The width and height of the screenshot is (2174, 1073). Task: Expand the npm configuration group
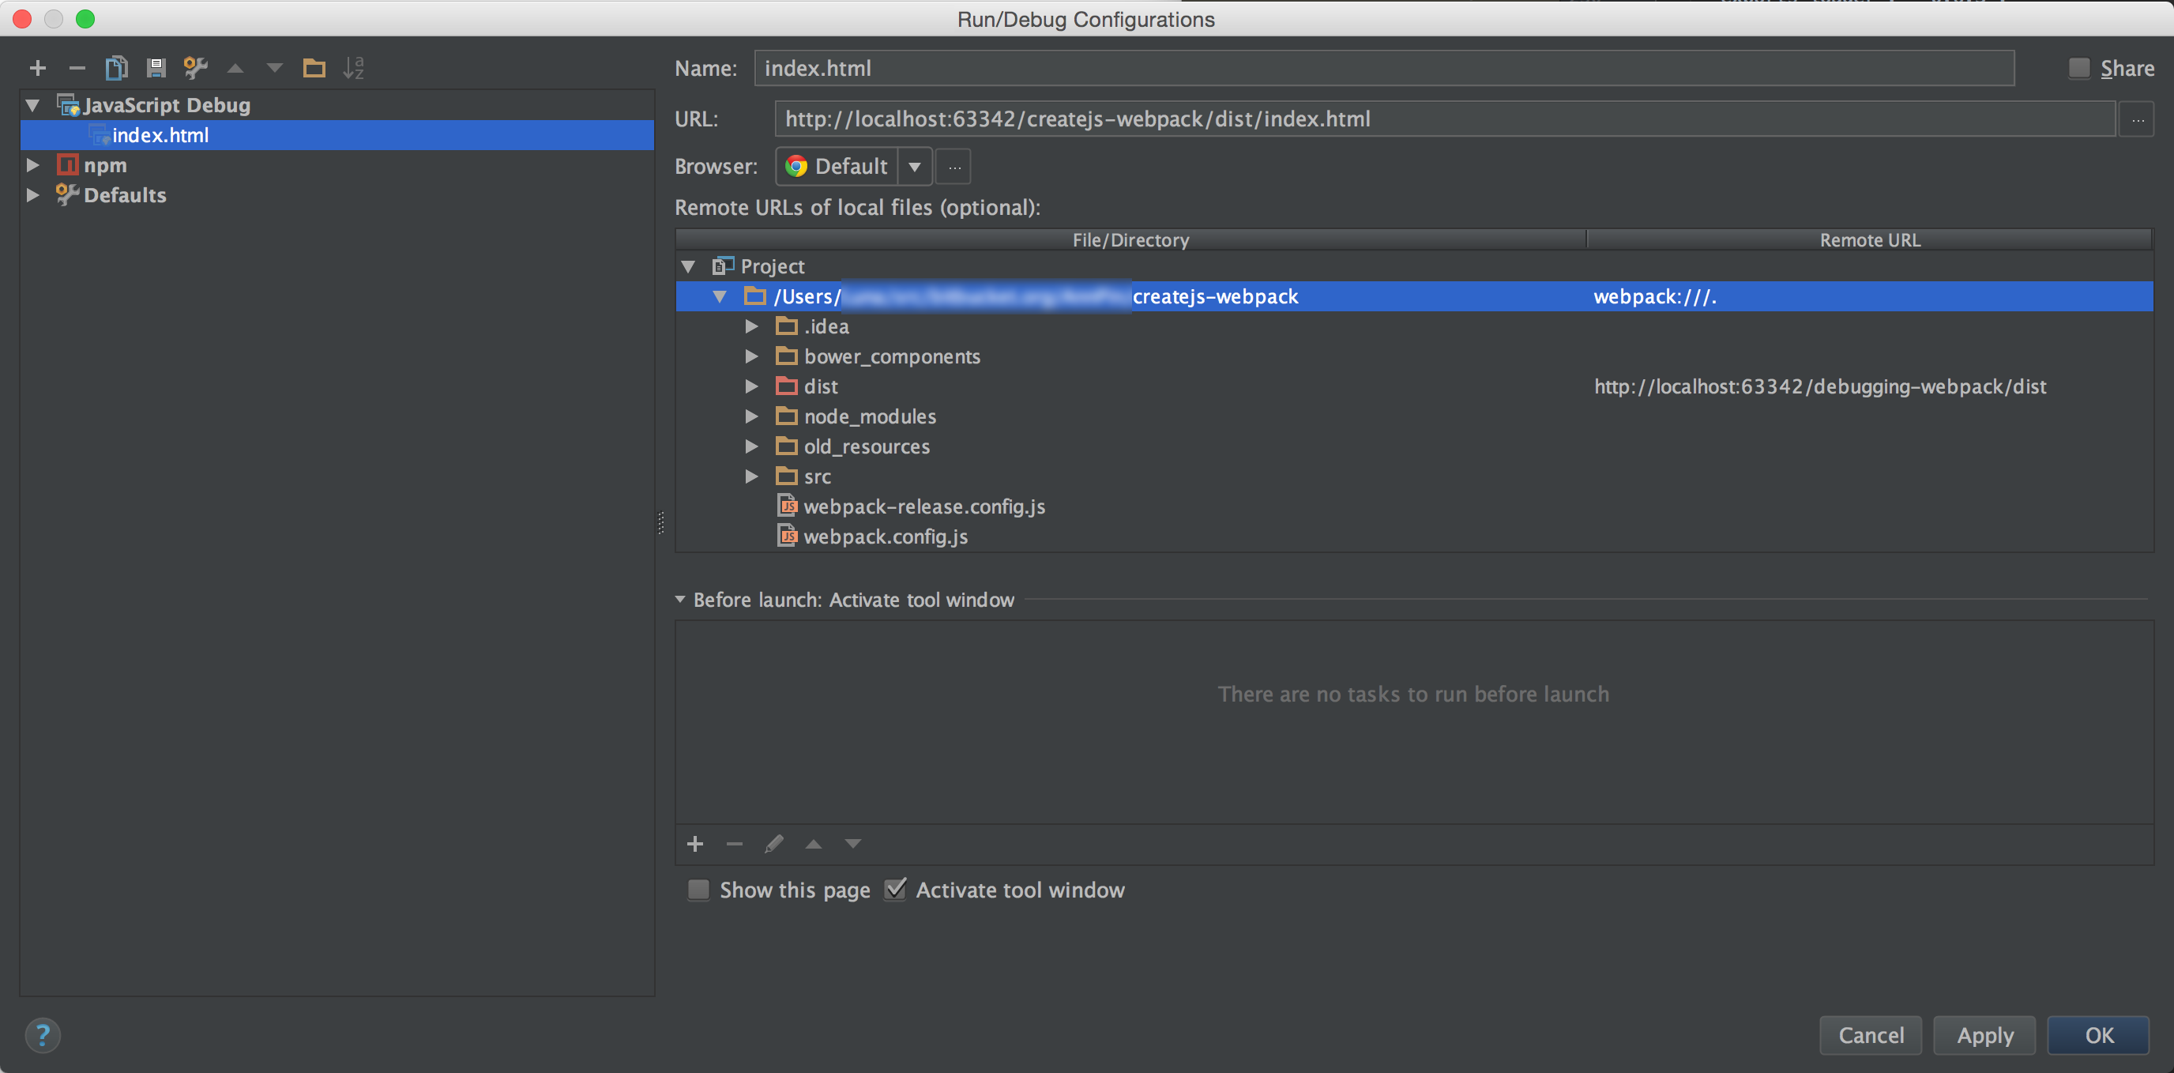34,164
